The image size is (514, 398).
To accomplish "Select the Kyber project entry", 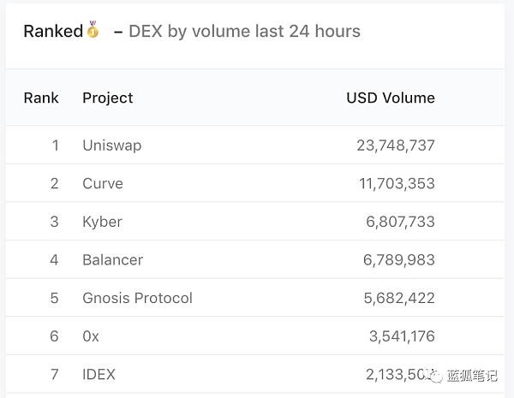I will point(103,222).
